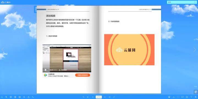The image size is (198, 99).
Task: Open the table of contents list icon
Action: (x=15, y=97)
